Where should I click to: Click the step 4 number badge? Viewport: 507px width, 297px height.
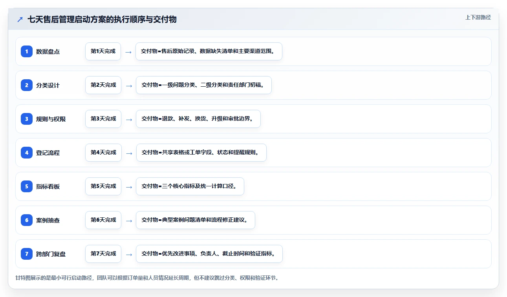27,153
